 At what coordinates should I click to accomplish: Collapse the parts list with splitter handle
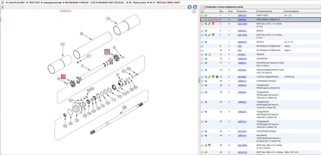199,80
